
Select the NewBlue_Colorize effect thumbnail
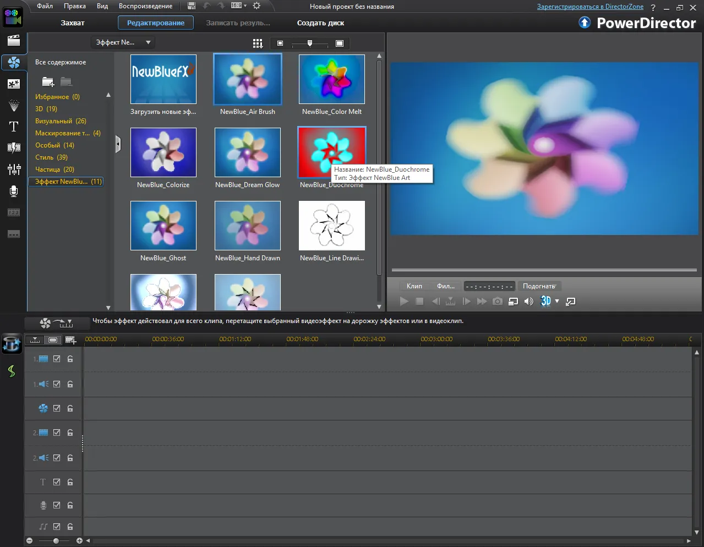point(163,152)
